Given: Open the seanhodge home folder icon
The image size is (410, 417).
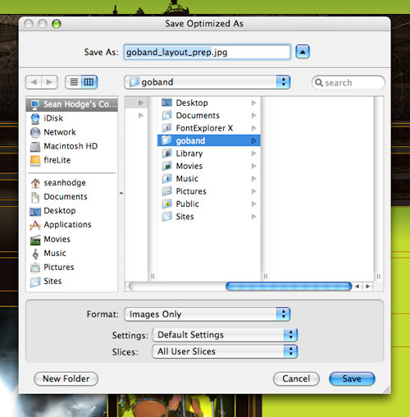Looking at the screenshot, I should [35, 183].
